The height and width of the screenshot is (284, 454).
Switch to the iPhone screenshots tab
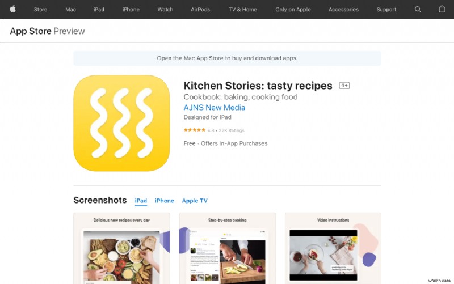(x=165, y=201)
